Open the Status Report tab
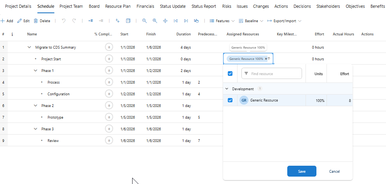Image resolution: width=386 pixels, height=184 pixels. click(x=204, y=6)
